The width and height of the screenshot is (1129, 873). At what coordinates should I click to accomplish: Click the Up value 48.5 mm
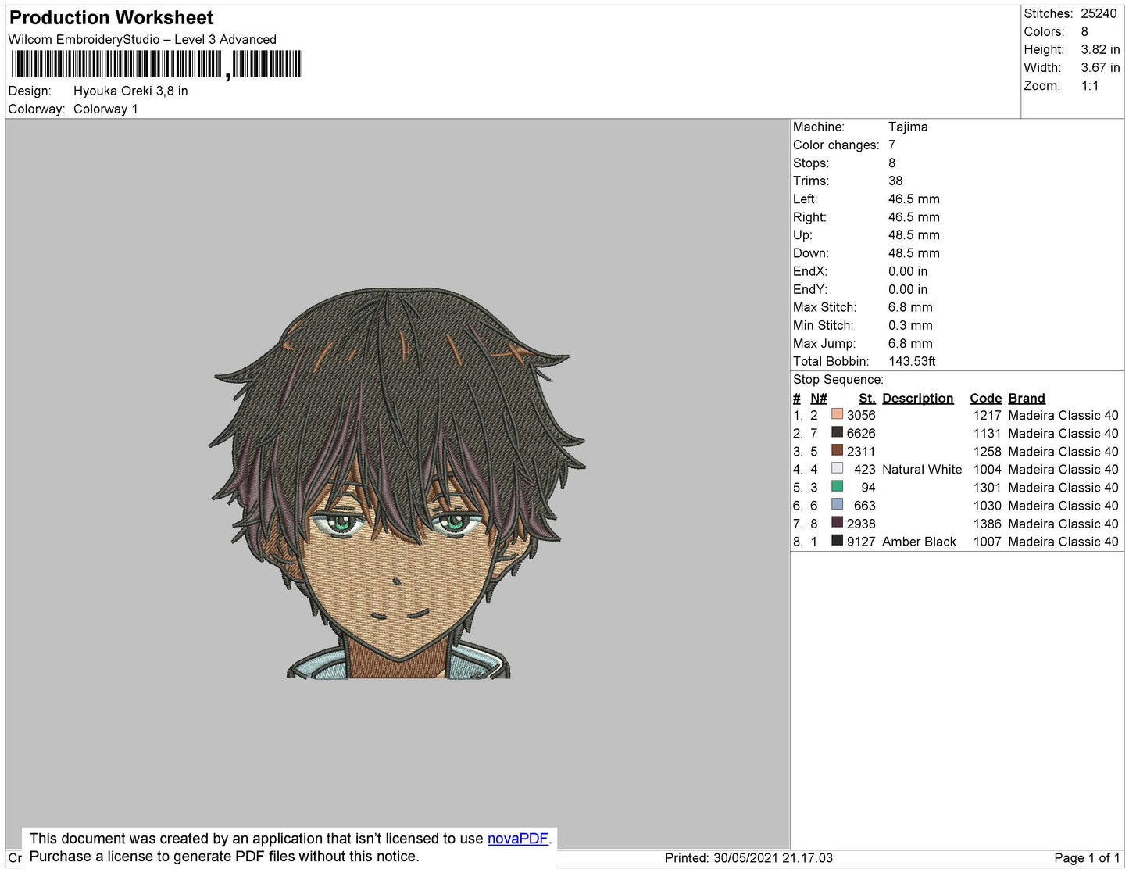(914, 234)
